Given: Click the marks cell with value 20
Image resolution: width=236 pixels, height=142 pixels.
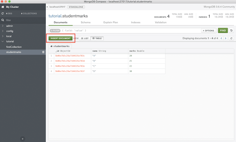Looking at the screenshot, I should coord(147,56).
